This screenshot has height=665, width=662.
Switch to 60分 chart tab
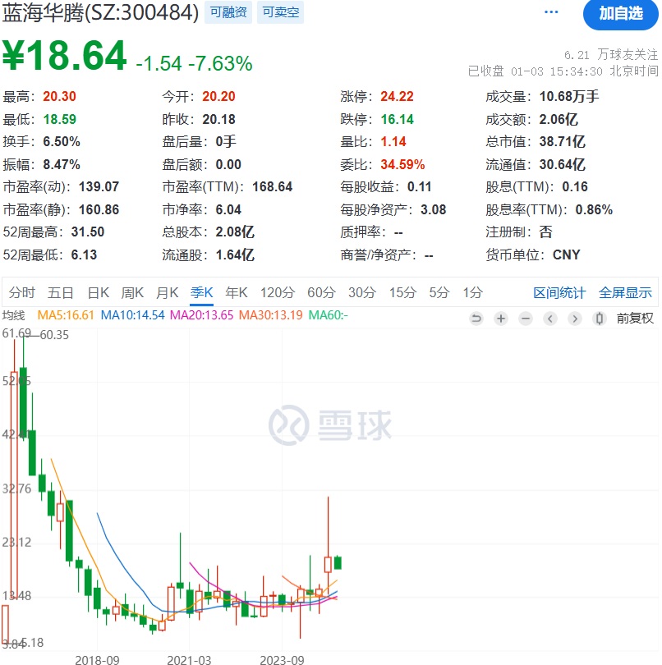click(x=321, y=292)
